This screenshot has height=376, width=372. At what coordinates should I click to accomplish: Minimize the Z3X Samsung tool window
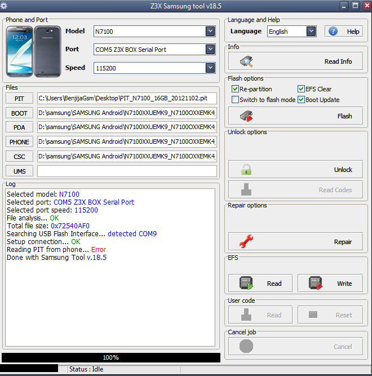pos(344,6)
